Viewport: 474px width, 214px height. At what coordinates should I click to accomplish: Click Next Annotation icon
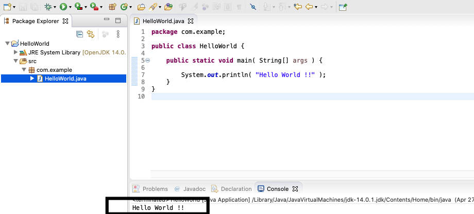point(267,7)
